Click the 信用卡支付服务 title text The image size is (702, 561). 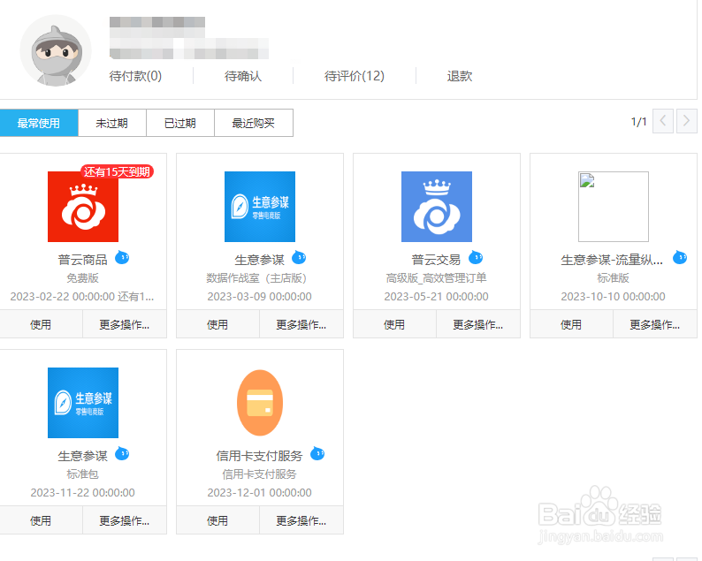coord(259,456)
